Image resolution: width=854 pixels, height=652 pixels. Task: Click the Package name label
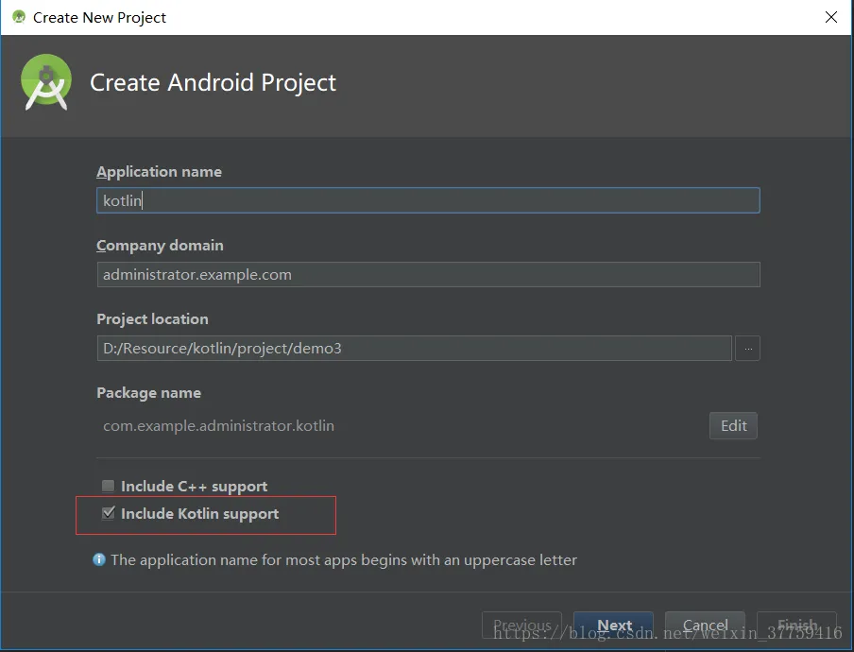coord(148,393)
